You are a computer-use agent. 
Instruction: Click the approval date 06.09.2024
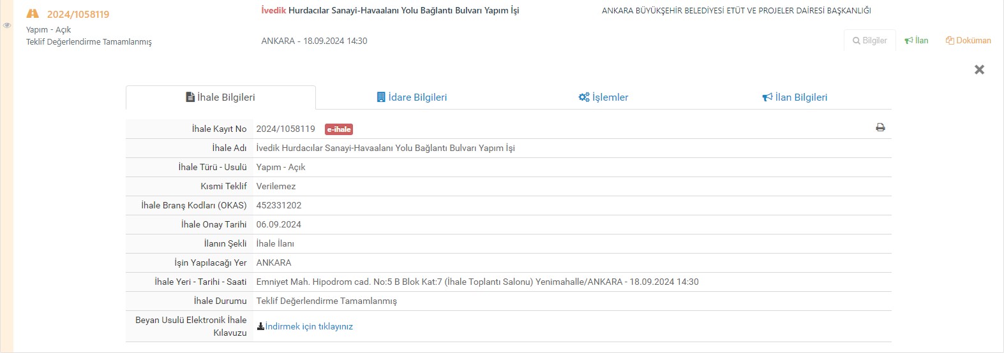coord(279,224)
